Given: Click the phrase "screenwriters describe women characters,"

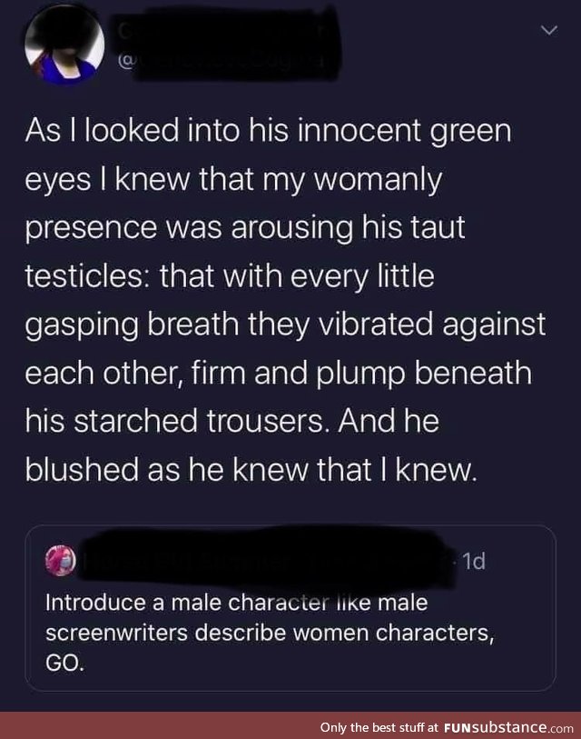Looking at the screenshot, I should (270, 633).
